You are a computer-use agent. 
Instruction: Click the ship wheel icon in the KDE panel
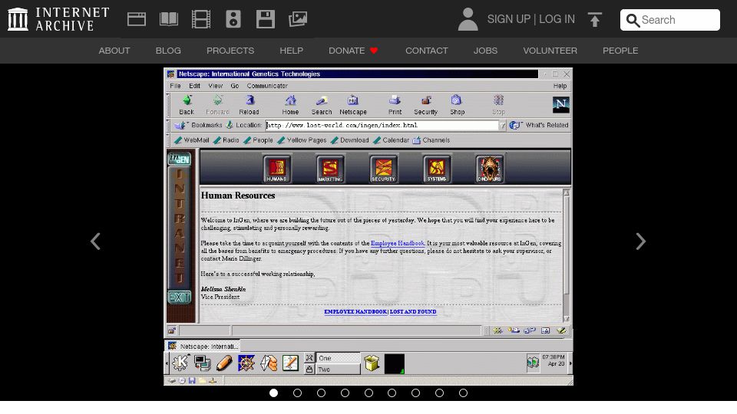pos(246,363)
